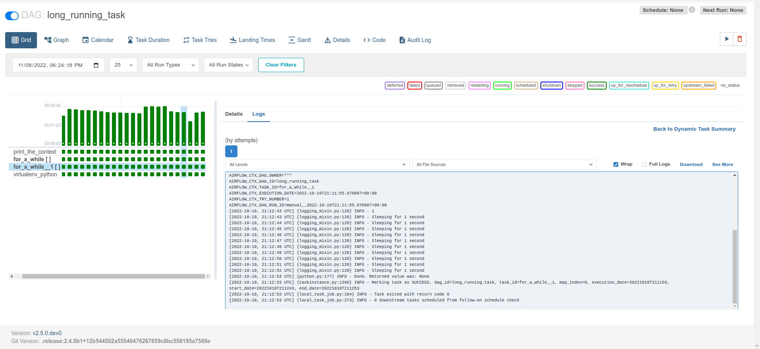Toggle the DAG pause/unpause switch

tap(12, 16)
